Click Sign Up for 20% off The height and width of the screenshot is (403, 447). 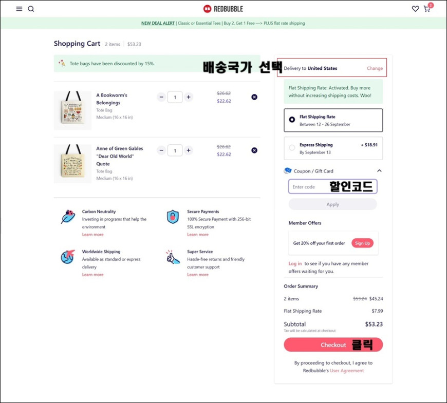(362, 243)
